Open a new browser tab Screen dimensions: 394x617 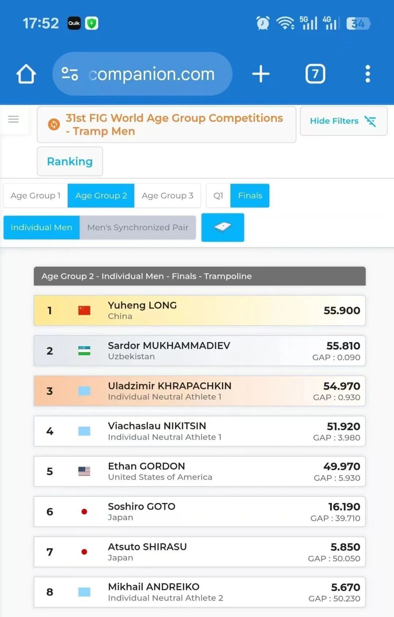261,74
